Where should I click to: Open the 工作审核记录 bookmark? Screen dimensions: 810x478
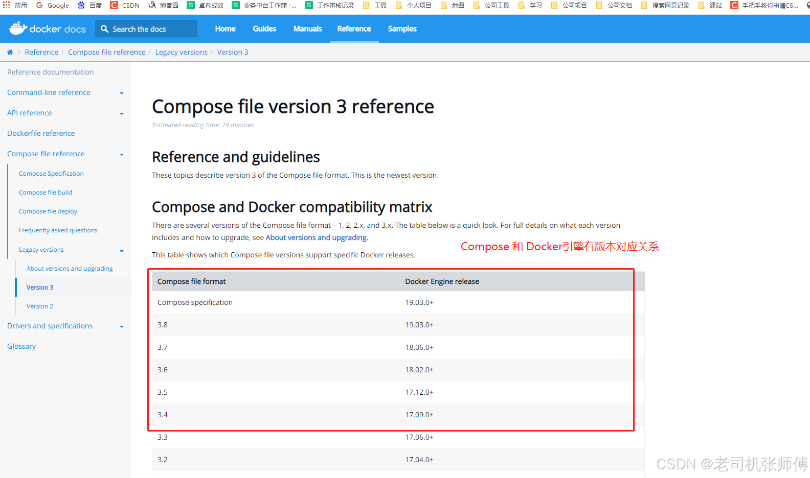[x=329, y=5]
